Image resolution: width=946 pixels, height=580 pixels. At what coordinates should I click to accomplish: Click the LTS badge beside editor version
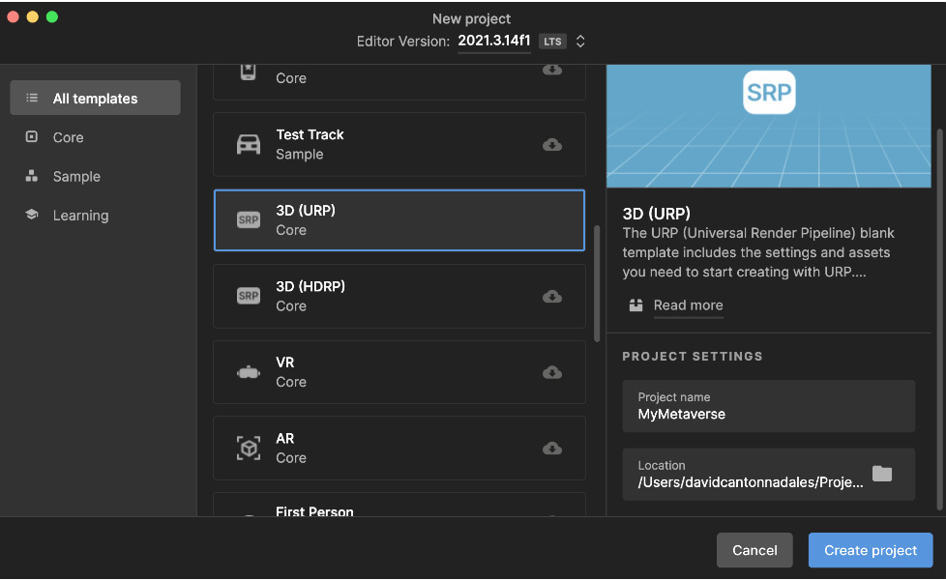[x=552, y=42]
